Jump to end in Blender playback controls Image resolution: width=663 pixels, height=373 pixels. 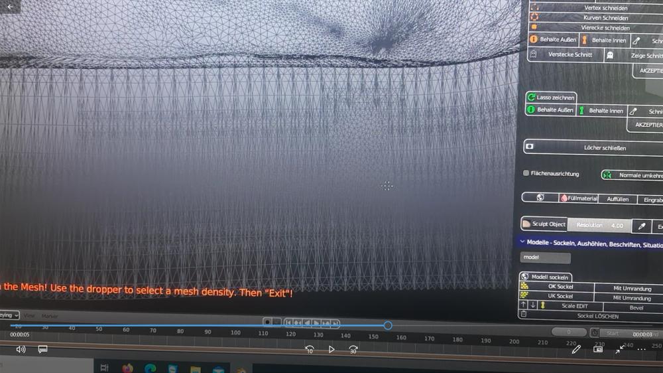(x=335, y=323)
